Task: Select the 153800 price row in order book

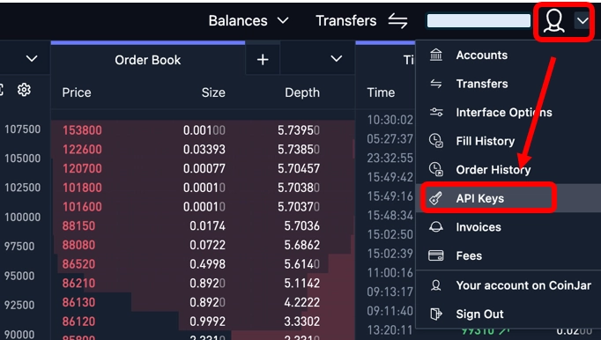Action: tap(203, 130)
